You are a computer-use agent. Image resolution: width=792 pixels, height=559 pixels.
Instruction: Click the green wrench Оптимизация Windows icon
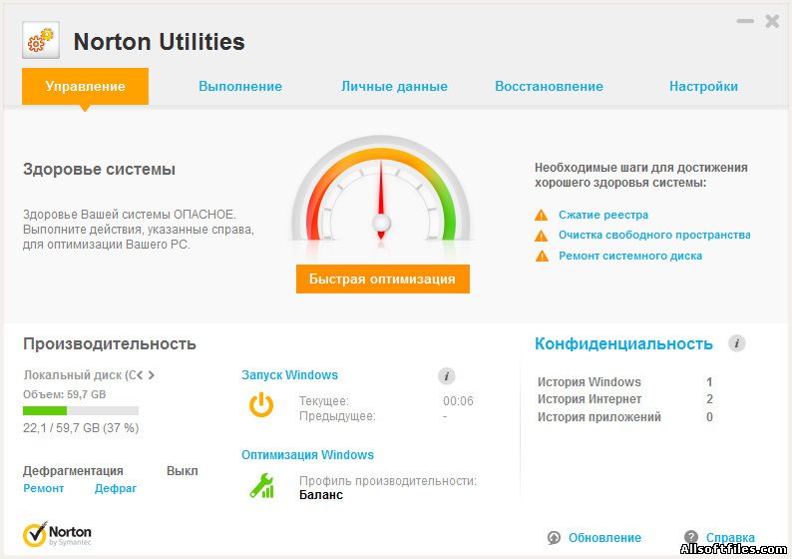(x=261, y=486)
